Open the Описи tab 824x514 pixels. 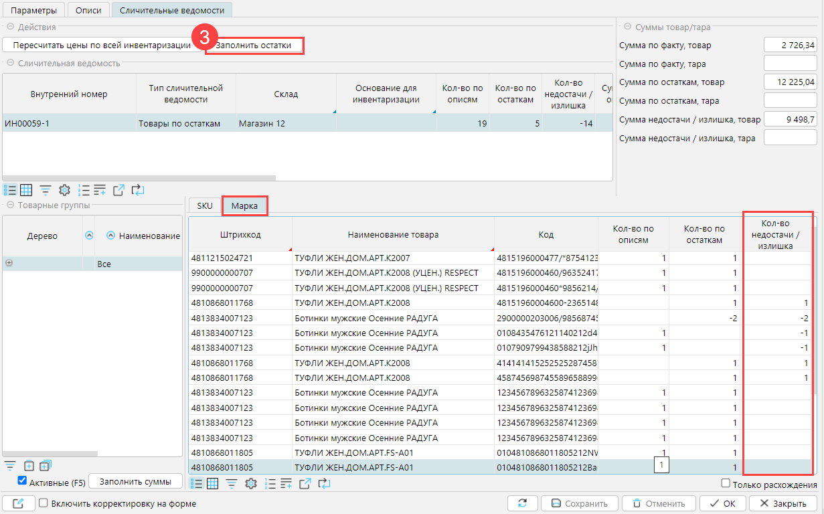click(x=88, y=10)
